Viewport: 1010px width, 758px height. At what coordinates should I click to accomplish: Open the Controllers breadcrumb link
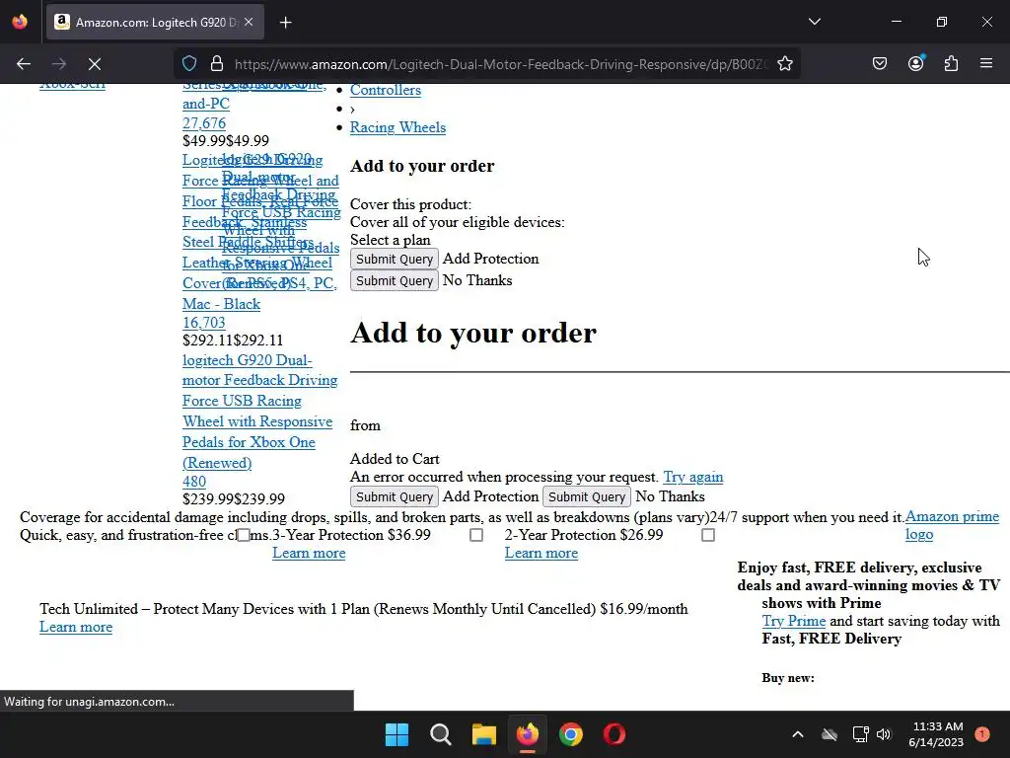tap(386, 90)
